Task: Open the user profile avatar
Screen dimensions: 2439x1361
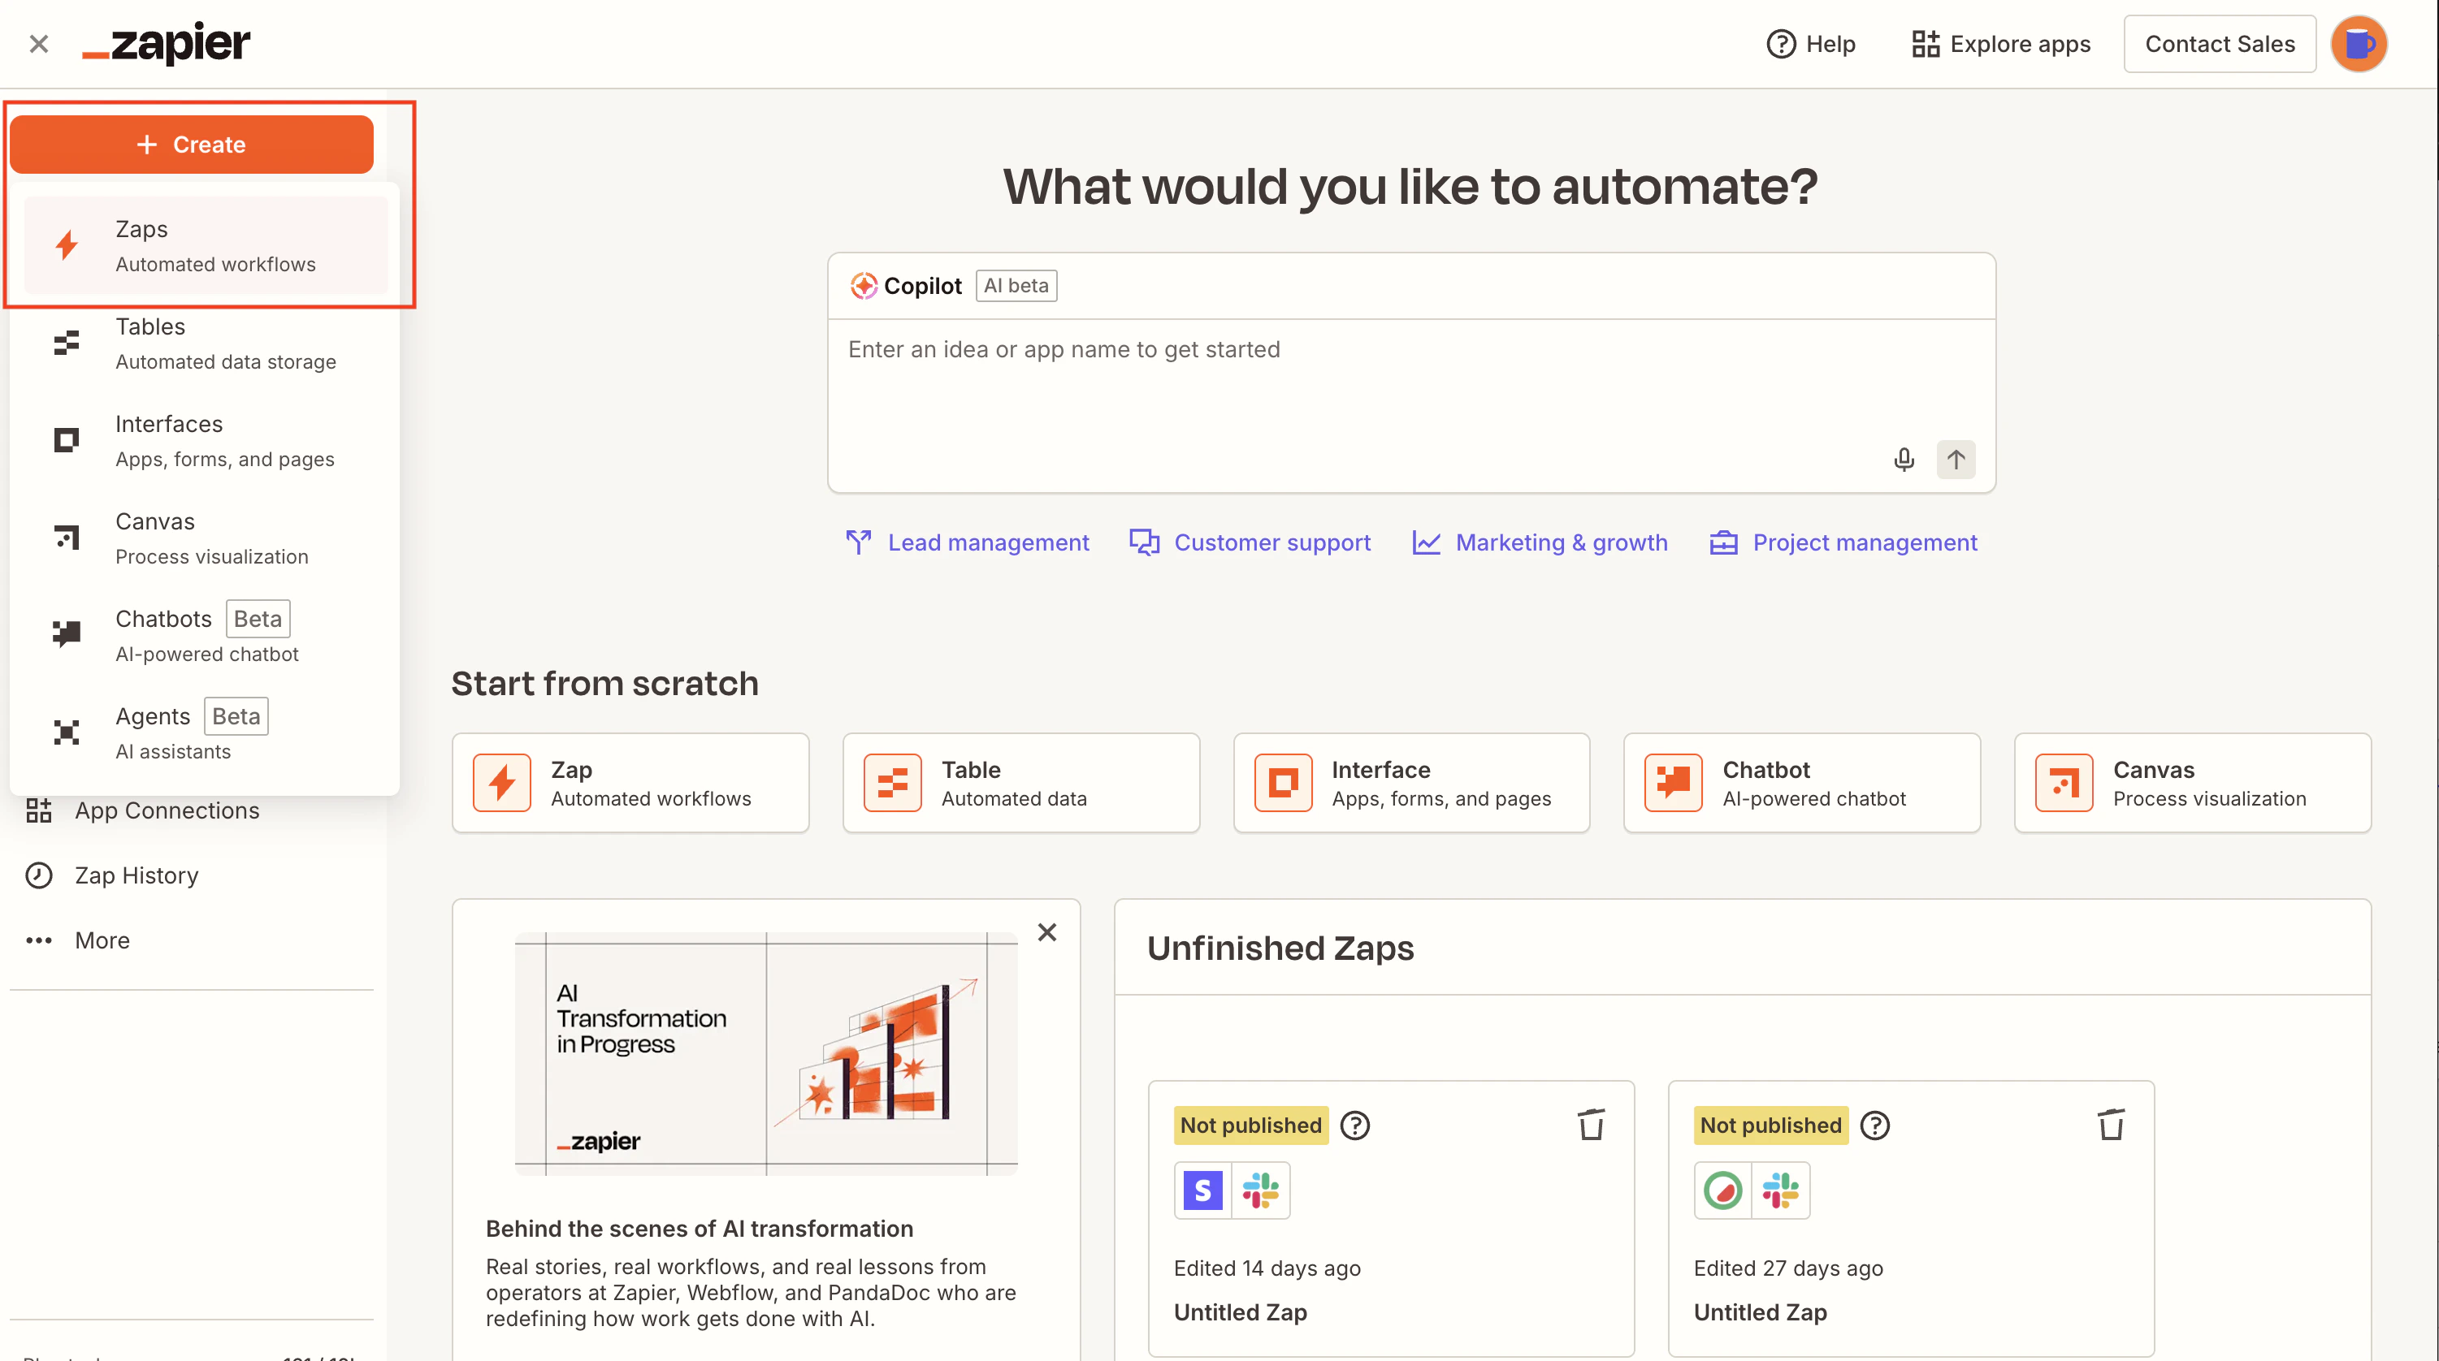Action: click(2359, 44)
